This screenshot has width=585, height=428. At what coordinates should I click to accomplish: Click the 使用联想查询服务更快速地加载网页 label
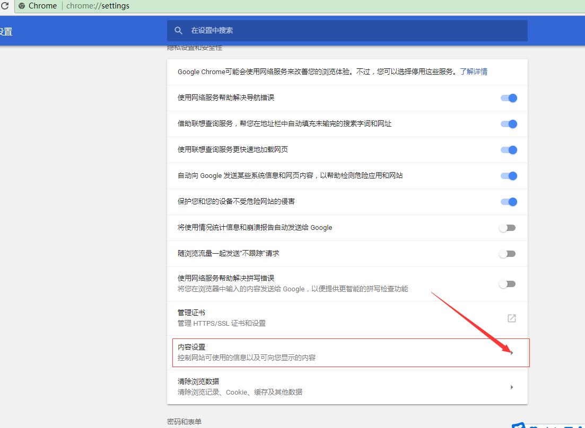[233, 149]
